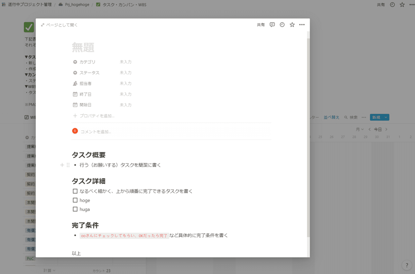Open the ... more options menu
Screen dimensions: 415x274
[x=302, y=25]
